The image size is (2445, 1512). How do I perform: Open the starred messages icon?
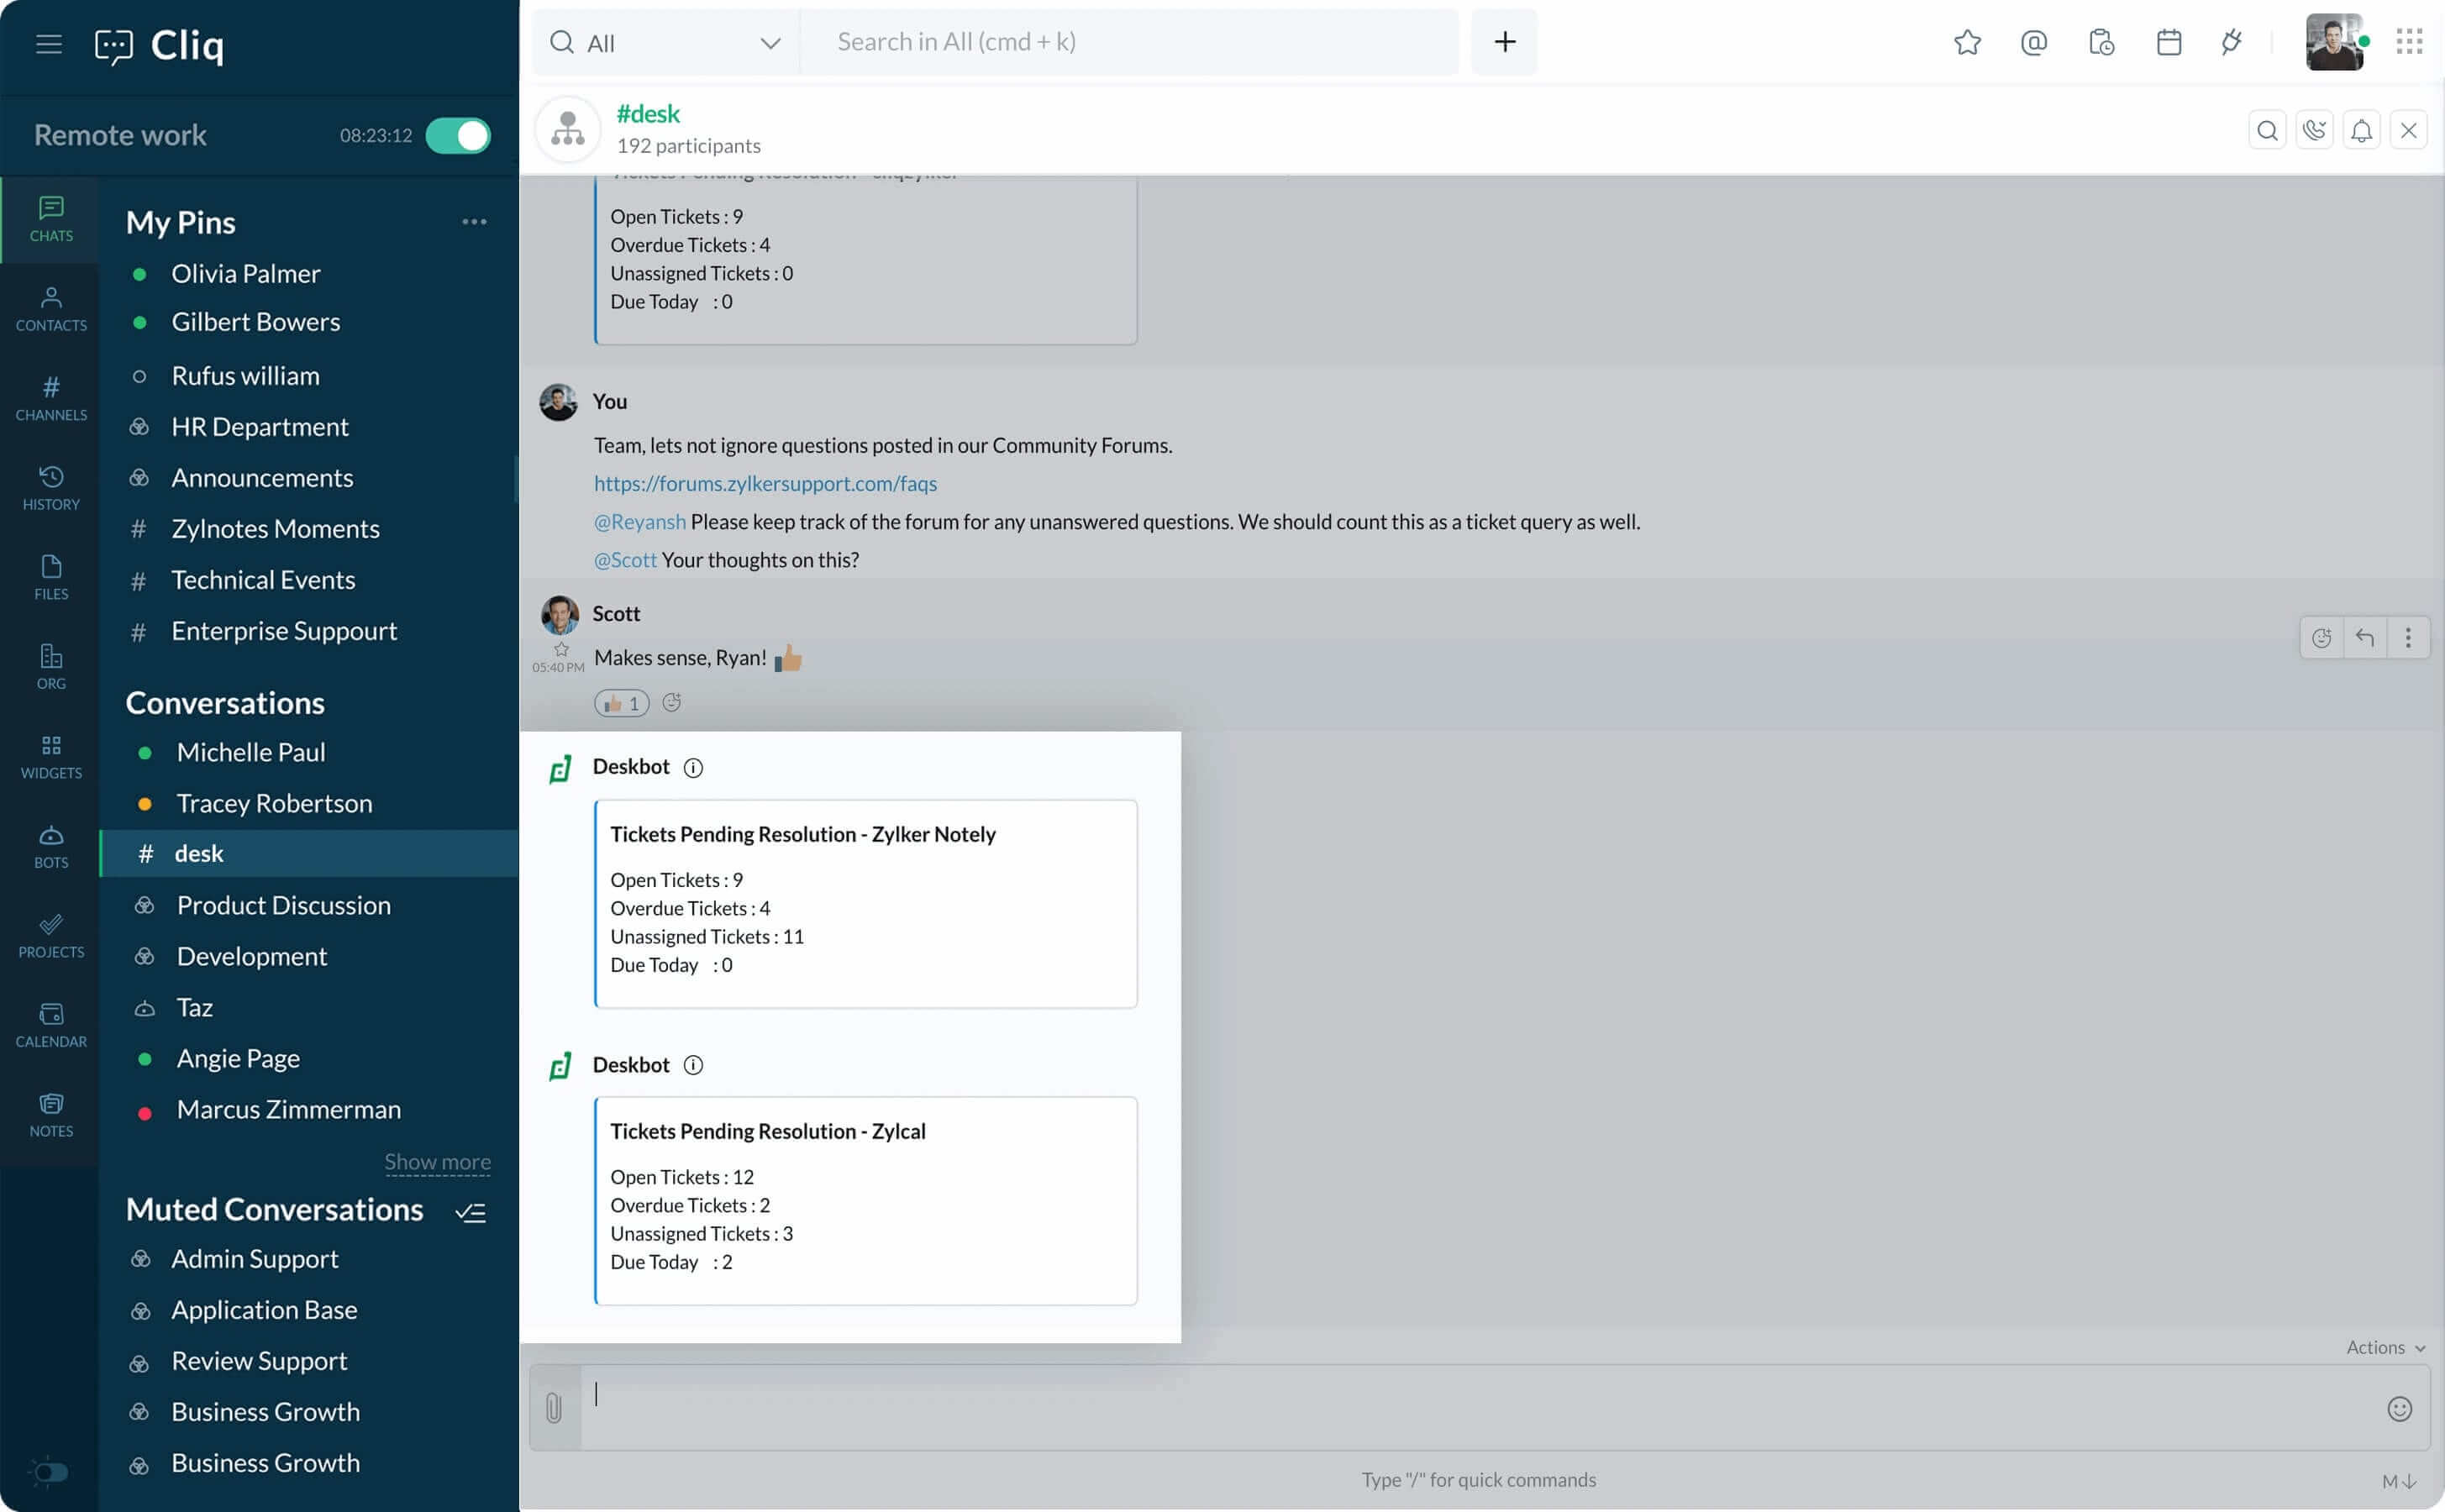pyautogui.click(x=1966, y=42)
